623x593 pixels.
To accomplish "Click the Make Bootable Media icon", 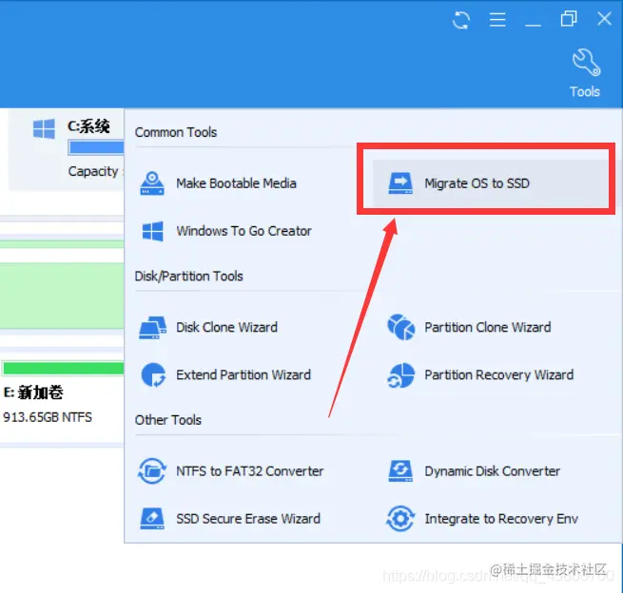I will coord(152,183).
